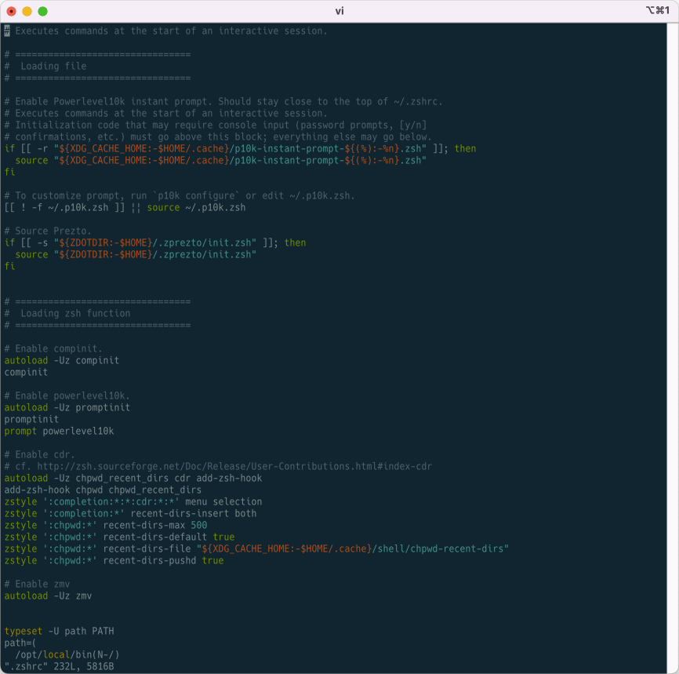Click '# Enable zmv' comment

(37, 585)
